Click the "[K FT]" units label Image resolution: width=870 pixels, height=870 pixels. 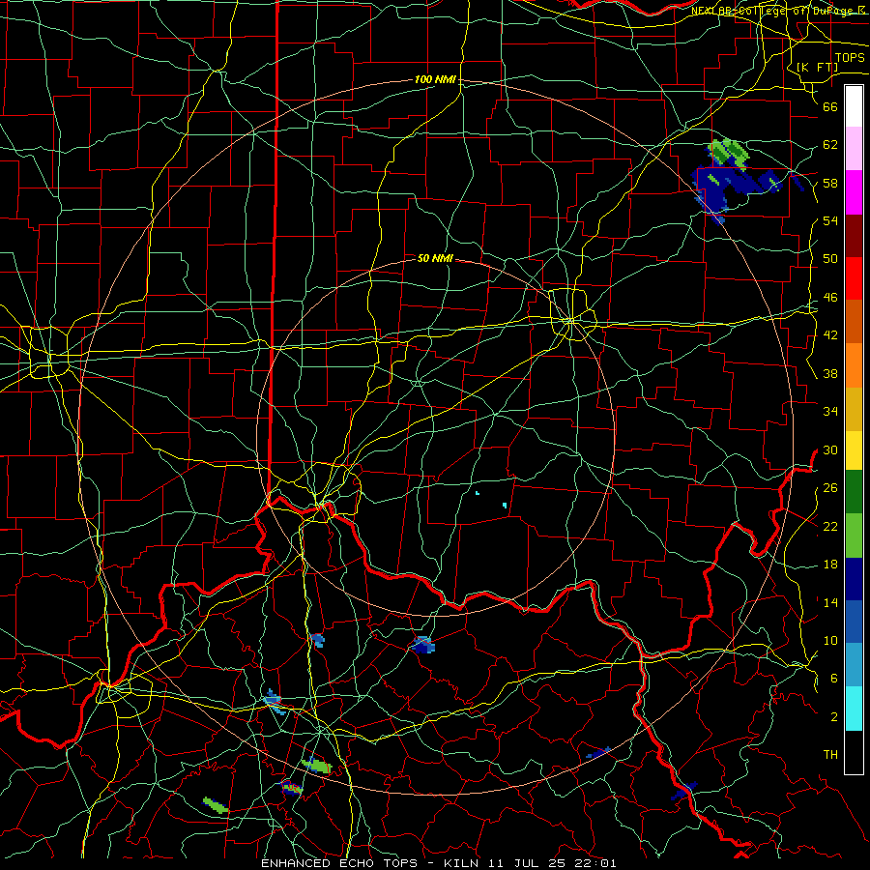pyautogui.click(x=817, y=67)
